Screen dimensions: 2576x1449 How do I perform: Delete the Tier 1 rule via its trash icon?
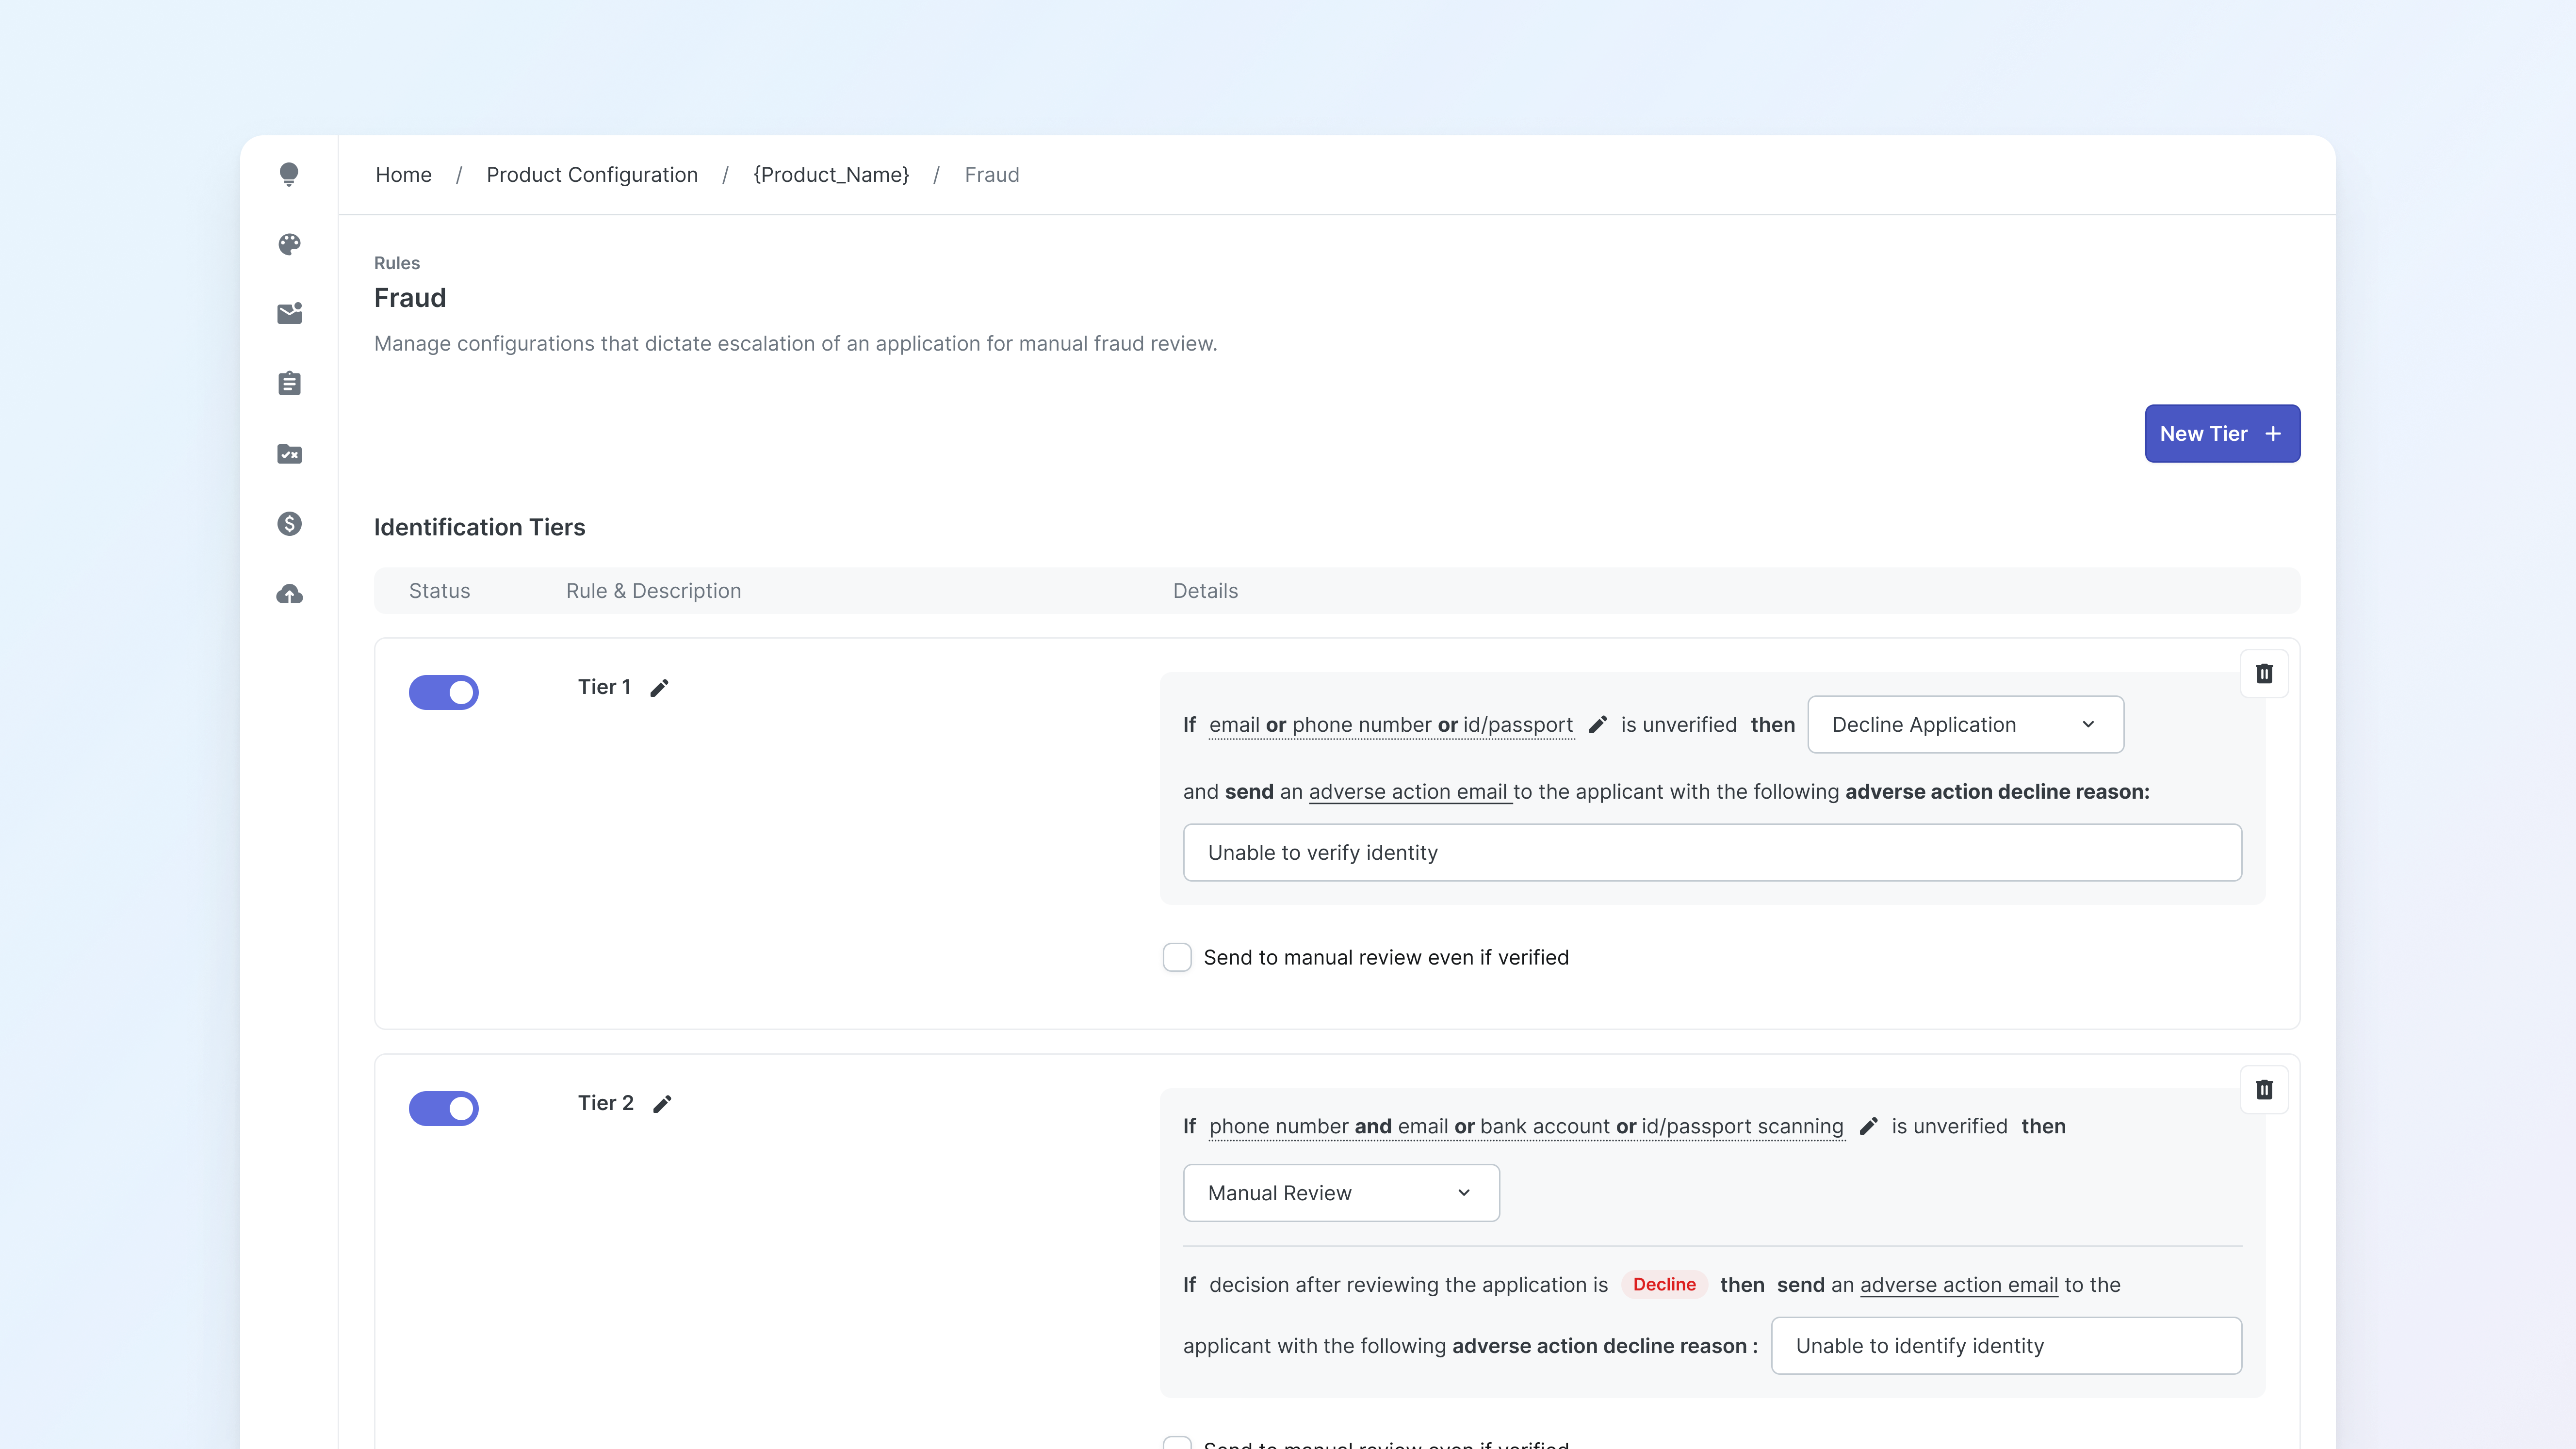click(2265, 674)
